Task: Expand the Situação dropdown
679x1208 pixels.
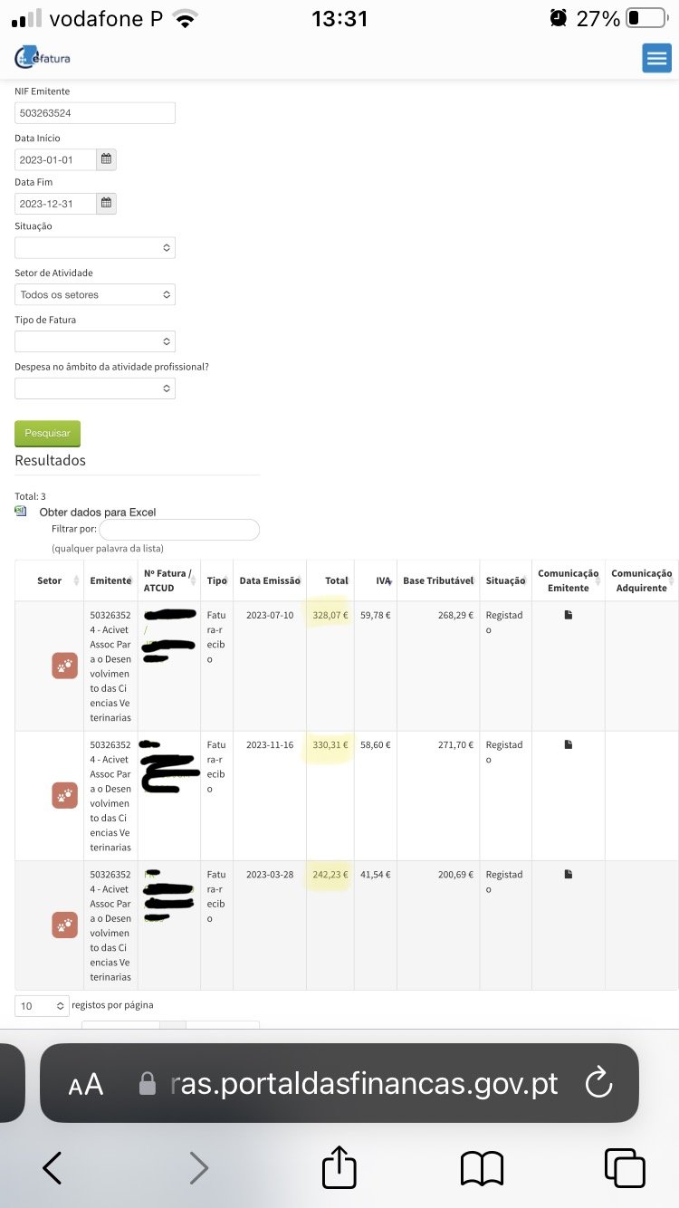Action: point(95,247)
